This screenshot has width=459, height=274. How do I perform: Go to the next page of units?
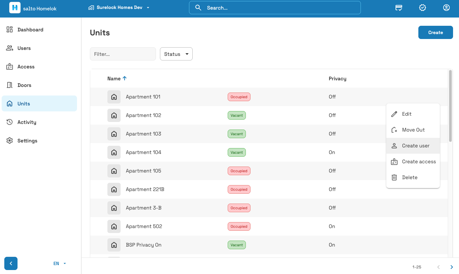[x=452, y=267]
